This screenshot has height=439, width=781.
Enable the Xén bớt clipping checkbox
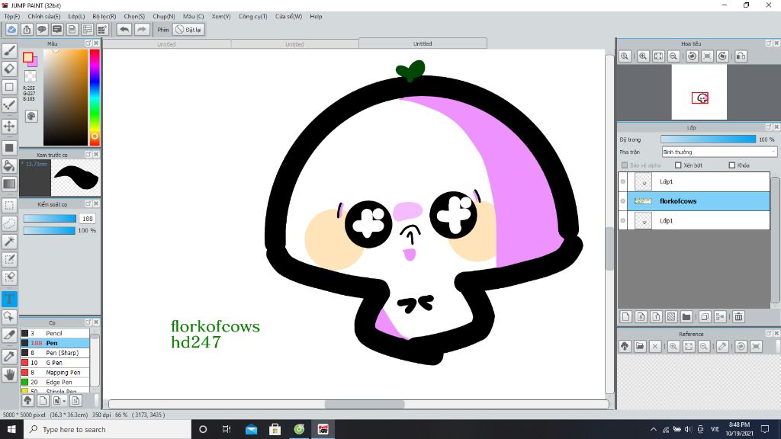(678, 165)
